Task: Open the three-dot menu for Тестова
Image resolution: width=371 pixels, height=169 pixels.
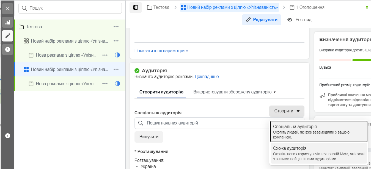Action: pyautogui.click(x=116, y=27)
